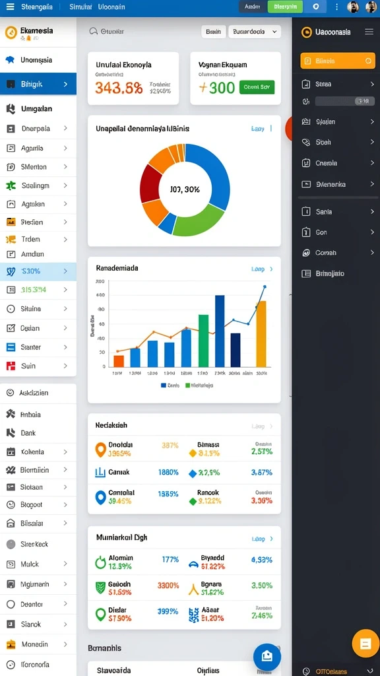The width and height of the screenshot is (380, 676).
Task: Expand the Bihigık highlighted menu item
Action: (x=38, y=84)
